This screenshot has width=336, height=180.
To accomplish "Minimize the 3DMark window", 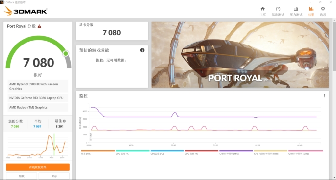I will point(310,2).
